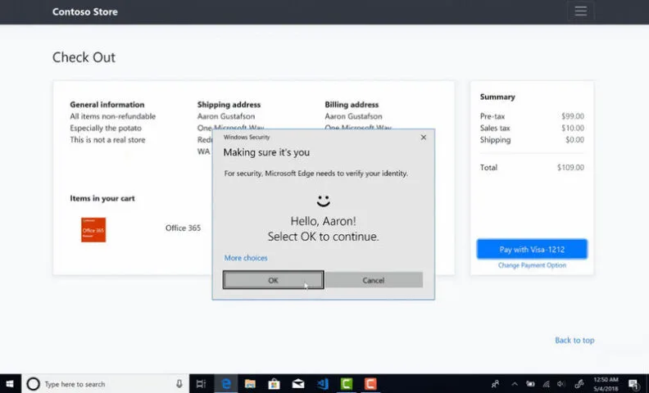649x393 pixels.
Task: Open the orange Camtasia recorder taskbar icon
Action: click(x=370, y=384)
